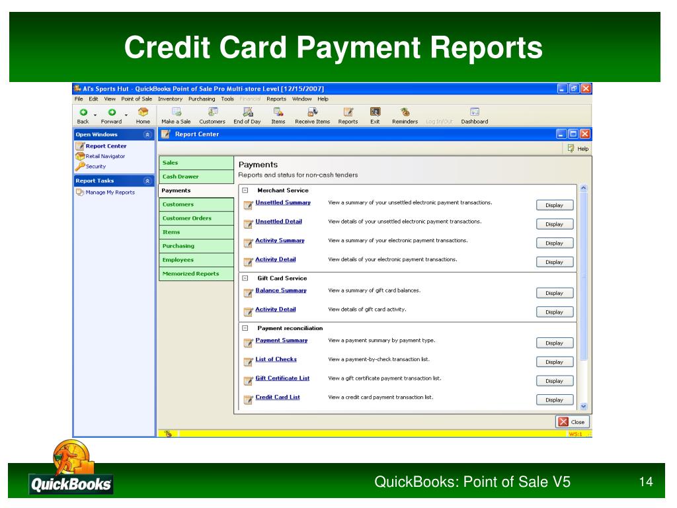This screenshot has height=508, width=677.
Task: Open the Credit Card List link
Action: point(278,397)
